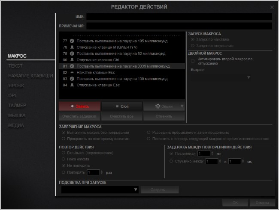Image resolution: width=279 pixels, height=210 pixels.
Task: Click the release icon on row 80 Ctrl
Action: point(72,60)
